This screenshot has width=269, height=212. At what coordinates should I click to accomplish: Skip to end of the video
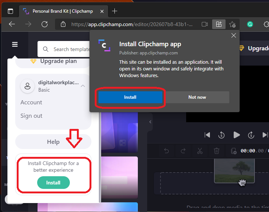265,135
